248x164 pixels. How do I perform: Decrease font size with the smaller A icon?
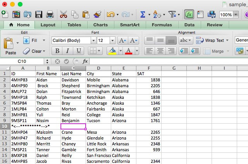click(x=134, y=41)
